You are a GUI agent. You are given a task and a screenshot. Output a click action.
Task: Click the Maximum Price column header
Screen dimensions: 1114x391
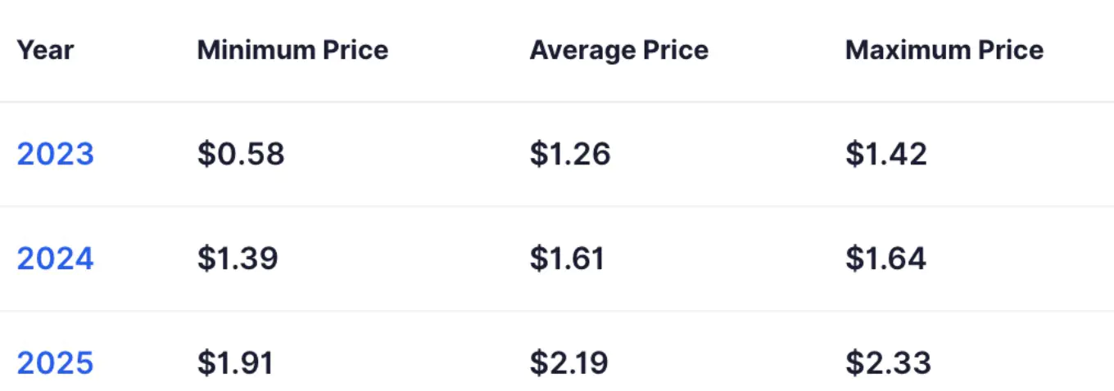pos(944,50)
